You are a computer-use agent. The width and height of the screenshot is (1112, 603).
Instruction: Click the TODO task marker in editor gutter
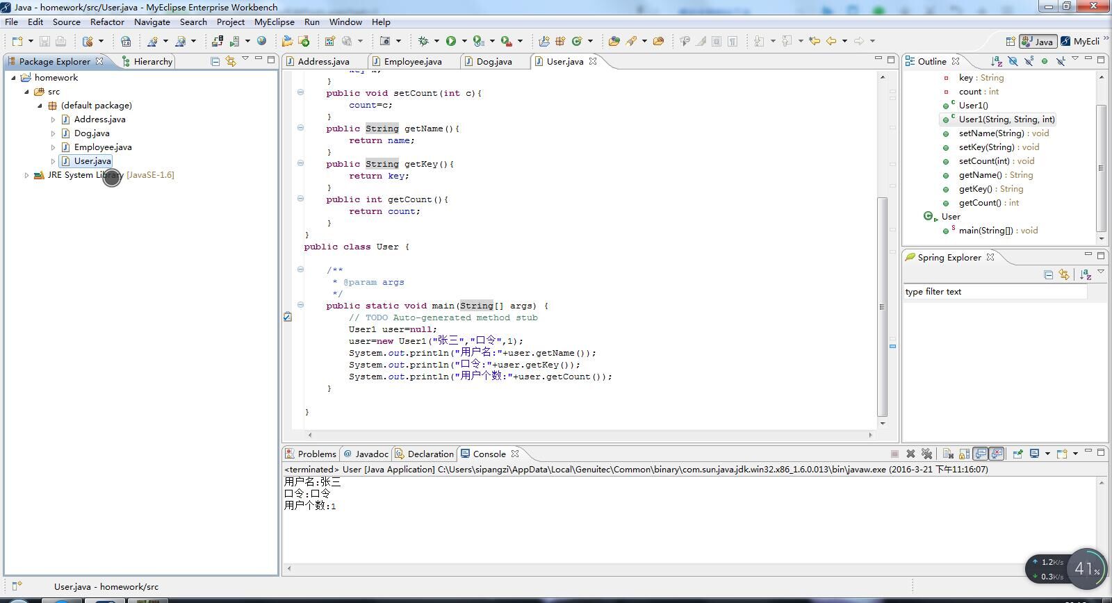point(288,317)
